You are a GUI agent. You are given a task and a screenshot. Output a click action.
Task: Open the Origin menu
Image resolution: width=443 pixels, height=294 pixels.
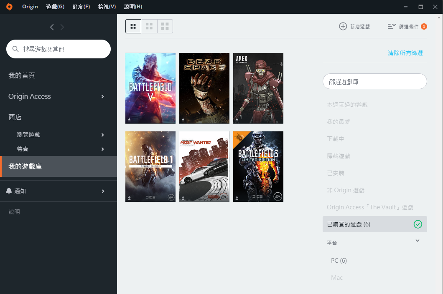[x=30, y=7]
